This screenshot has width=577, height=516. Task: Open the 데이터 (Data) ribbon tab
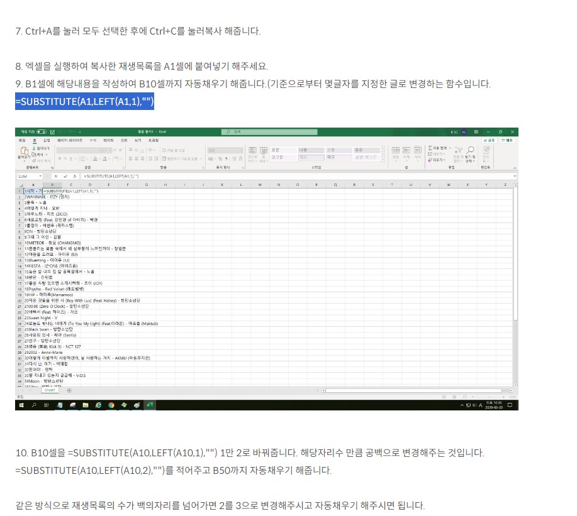108,140
